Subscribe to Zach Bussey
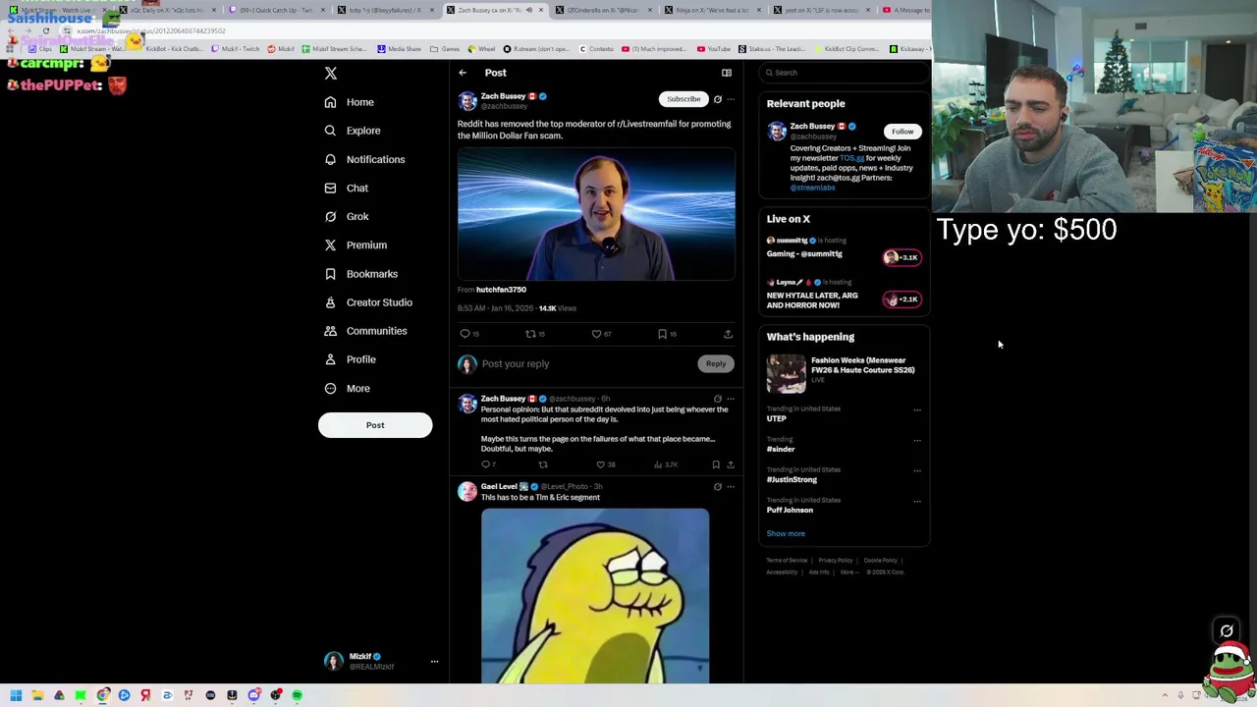The height and width of the screenshot is (707, 1257). click(683, 99)
